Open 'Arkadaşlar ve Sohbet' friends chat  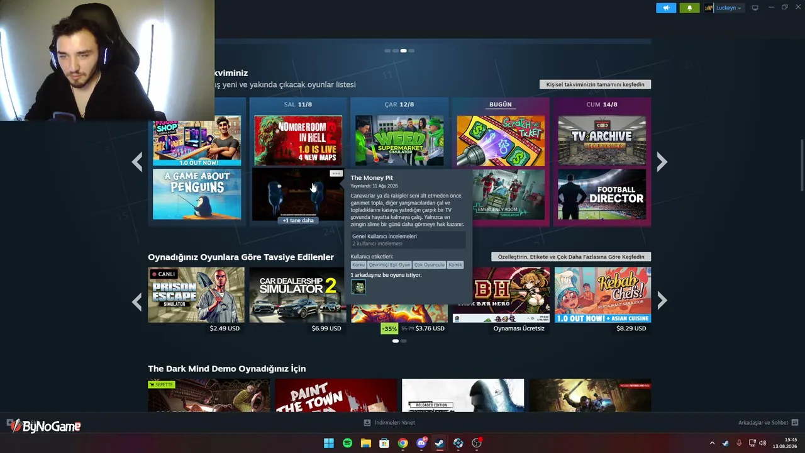768,423
